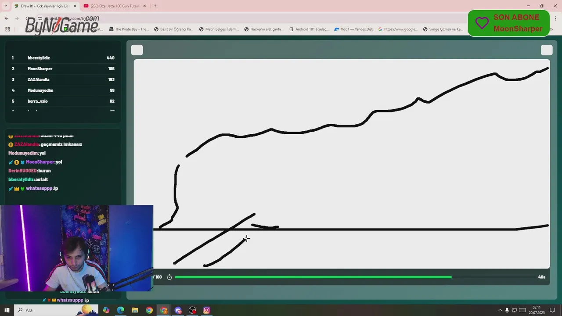This screenshot has height=316, width=562.
Task: Select leaderboard row bberatyildiz
Action: [63, 58]
